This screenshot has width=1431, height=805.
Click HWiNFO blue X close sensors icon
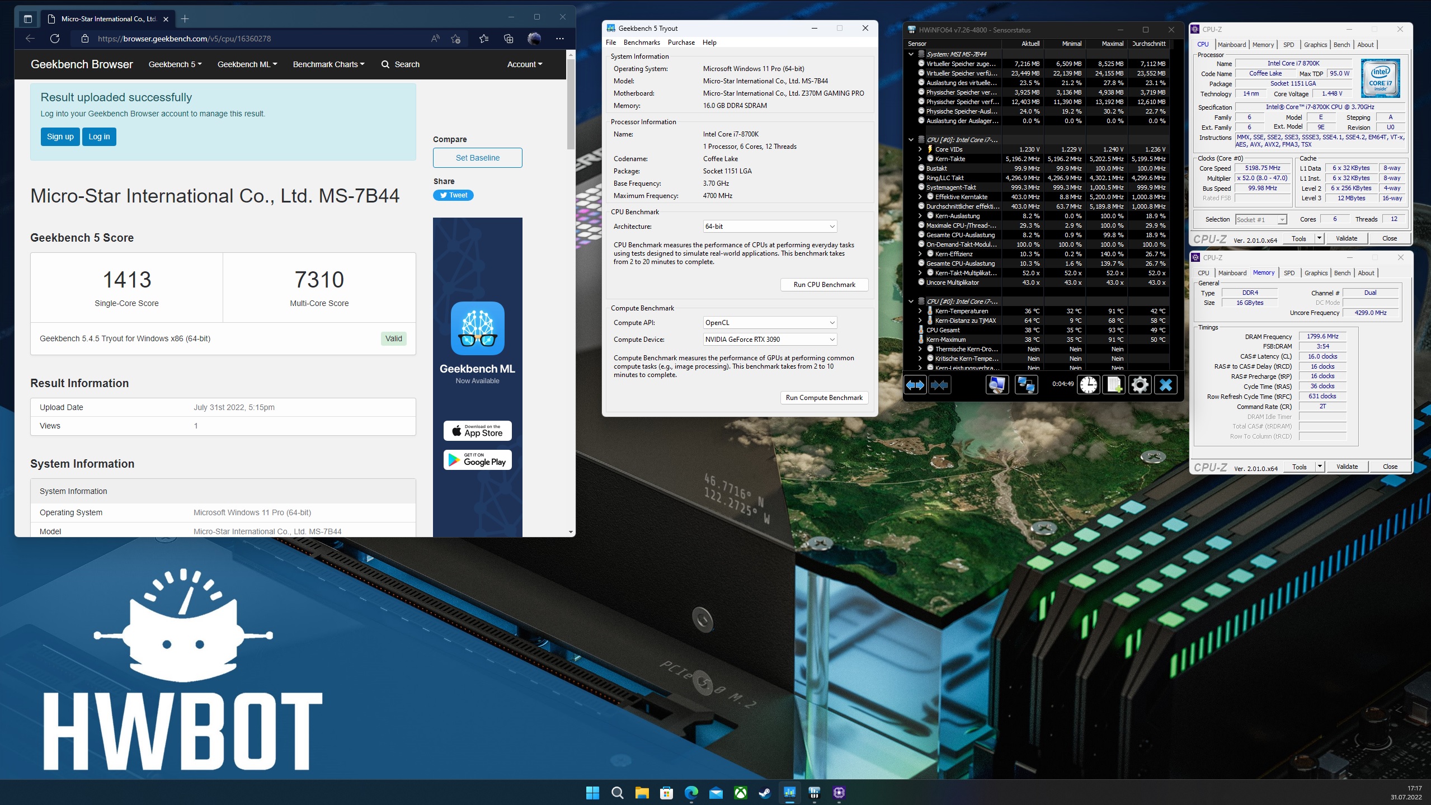click(x=1166, y=385)
